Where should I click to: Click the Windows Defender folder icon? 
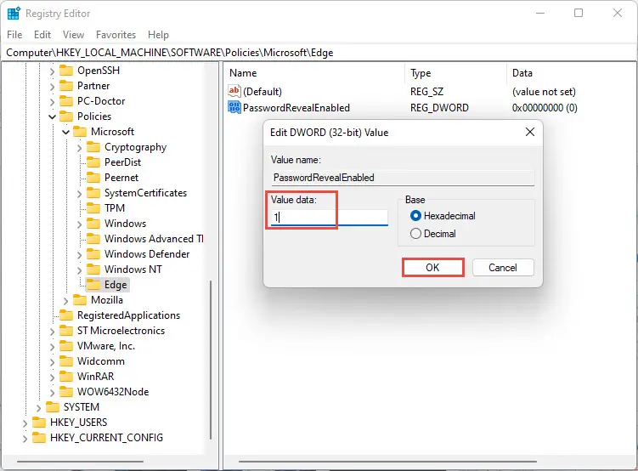click(93, 254)
